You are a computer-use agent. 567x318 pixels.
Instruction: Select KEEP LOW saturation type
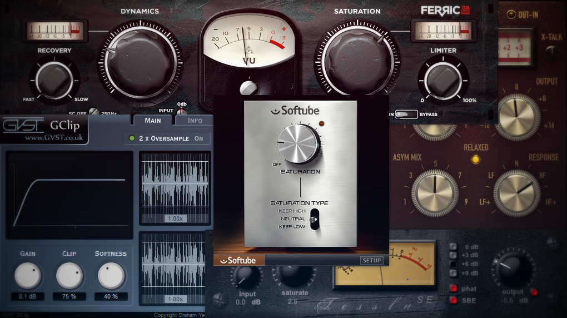click(x=292, y=227)
